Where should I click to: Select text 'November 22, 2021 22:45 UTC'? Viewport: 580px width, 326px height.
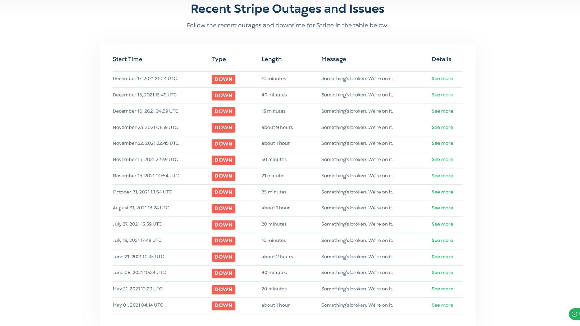click(x=146, y=143)
